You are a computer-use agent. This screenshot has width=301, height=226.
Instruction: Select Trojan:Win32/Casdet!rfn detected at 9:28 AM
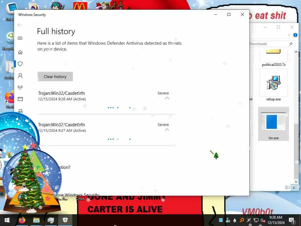[x=61, y=93]
